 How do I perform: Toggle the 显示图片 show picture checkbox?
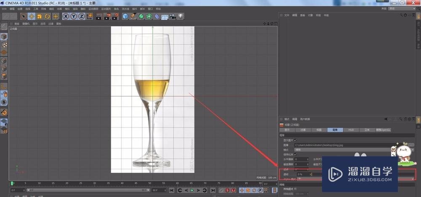coord(296,140)
